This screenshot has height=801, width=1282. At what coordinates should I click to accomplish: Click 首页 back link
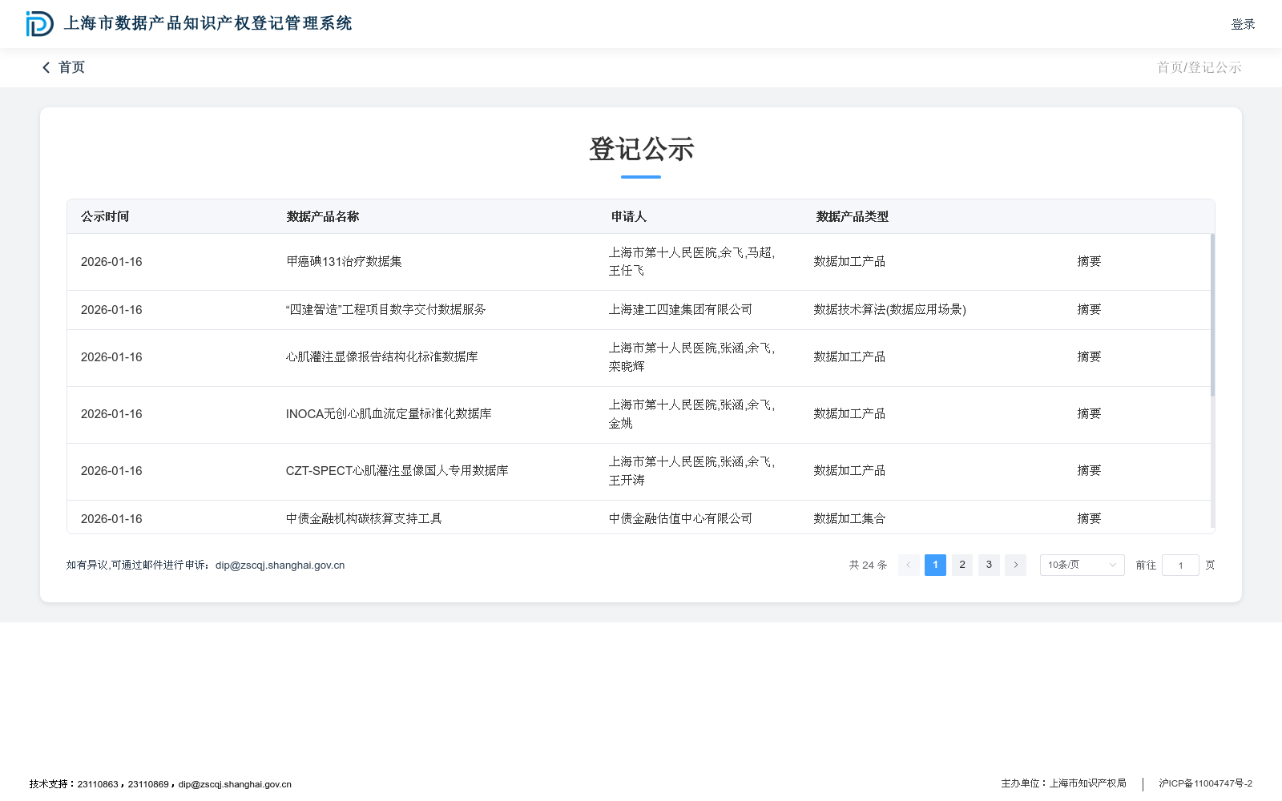coord(71,67)
